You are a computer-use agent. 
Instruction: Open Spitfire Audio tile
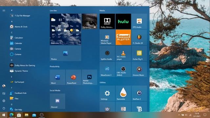click(107, 53)
